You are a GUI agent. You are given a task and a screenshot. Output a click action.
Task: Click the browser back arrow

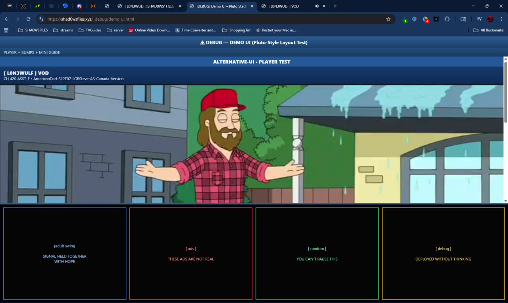(7, 19)
